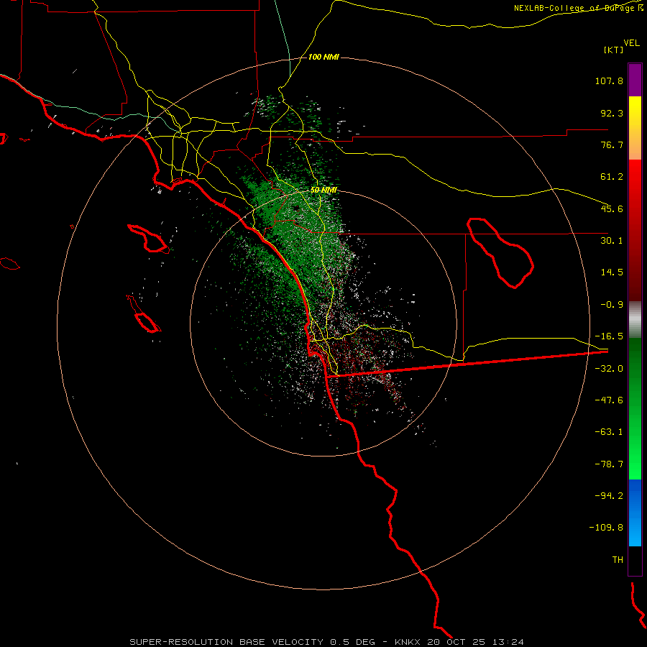Click the -16.5 velocity scale value

(609, 336)
